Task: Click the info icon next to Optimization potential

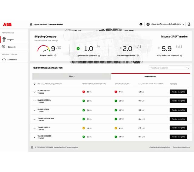Action: (99, 56)
